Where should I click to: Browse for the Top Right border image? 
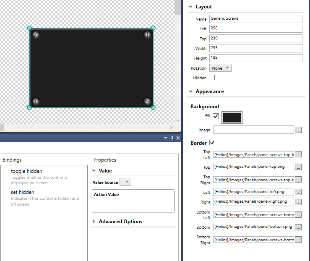(298, 180)
